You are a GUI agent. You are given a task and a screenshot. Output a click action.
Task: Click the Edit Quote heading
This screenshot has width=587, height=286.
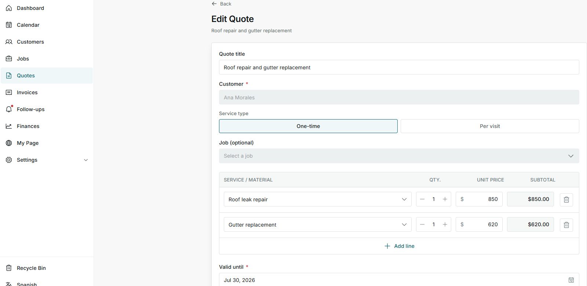(x=233, y=19)
